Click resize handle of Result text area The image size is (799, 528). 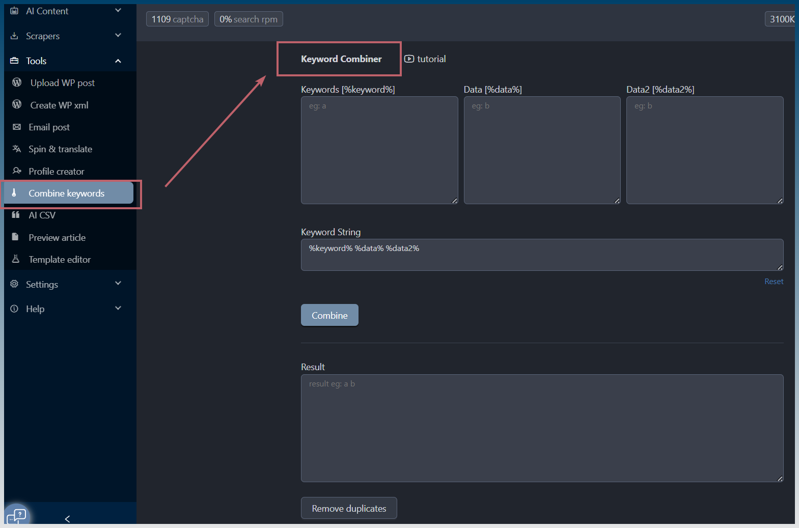click(780, 479)
